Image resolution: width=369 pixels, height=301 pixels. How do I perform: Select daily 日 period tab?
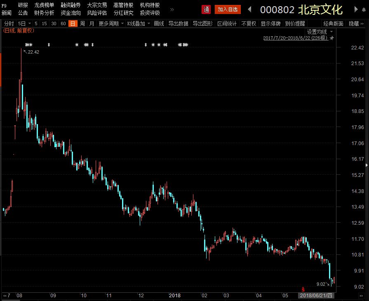[x=73, y=24]
